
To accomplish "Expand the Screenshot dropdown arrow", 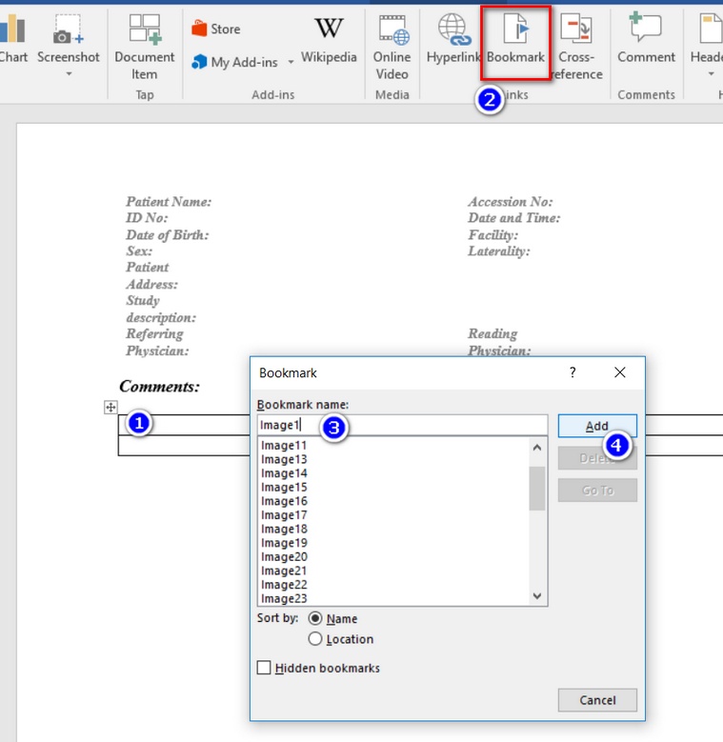I will click(x=69, y=74).
